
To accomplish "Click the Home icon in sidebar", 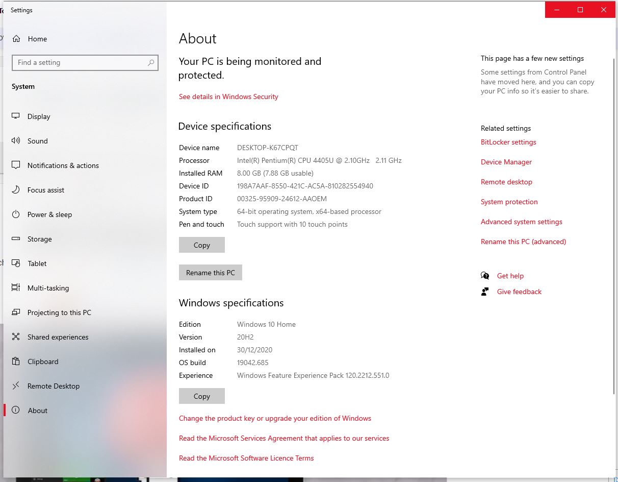I will (x=16, y=39).
